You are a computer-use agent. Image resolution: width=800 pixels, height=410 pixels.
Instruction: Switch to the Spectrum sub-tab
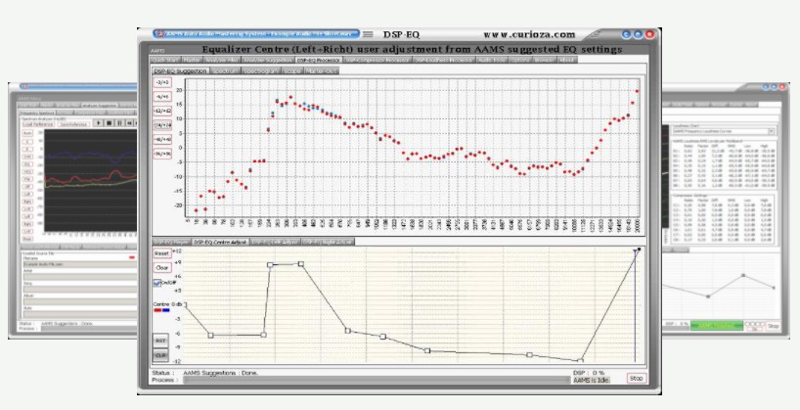(x=225, y=71)
